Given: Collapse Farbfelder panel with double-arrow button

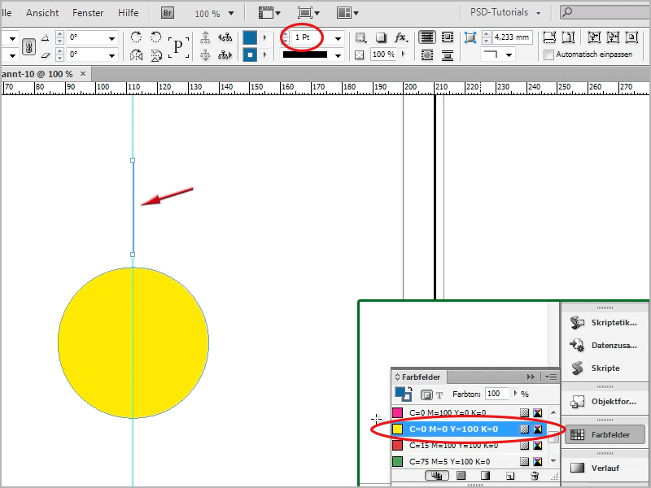Looking at the screenshot, I should [x=531, y=377].
